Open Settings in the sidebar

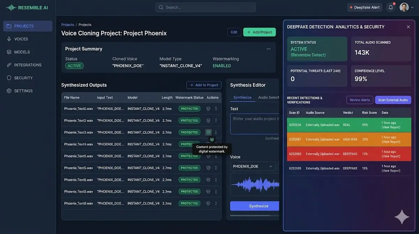tap(23, 90)
